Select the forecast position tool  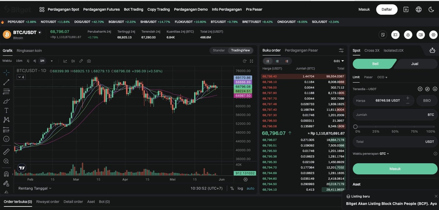point(6,130)
